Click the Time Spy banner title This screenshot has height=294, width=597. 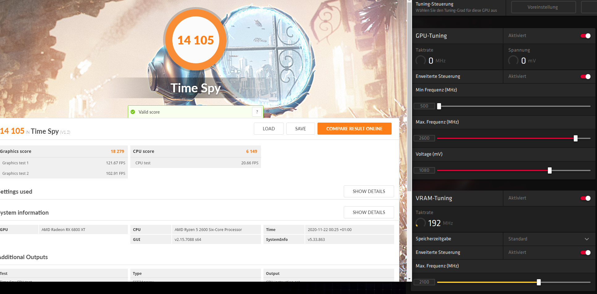click(x=196, y=88)
